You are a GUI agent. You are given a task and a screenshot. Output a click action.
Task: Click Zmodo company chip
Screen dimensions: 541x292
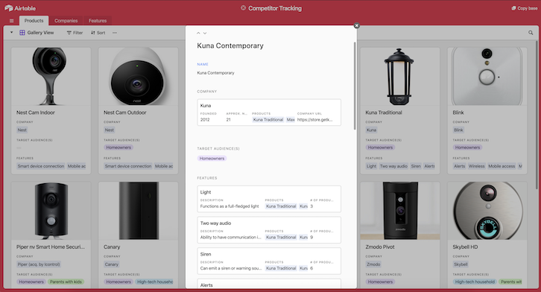(373, 264)
